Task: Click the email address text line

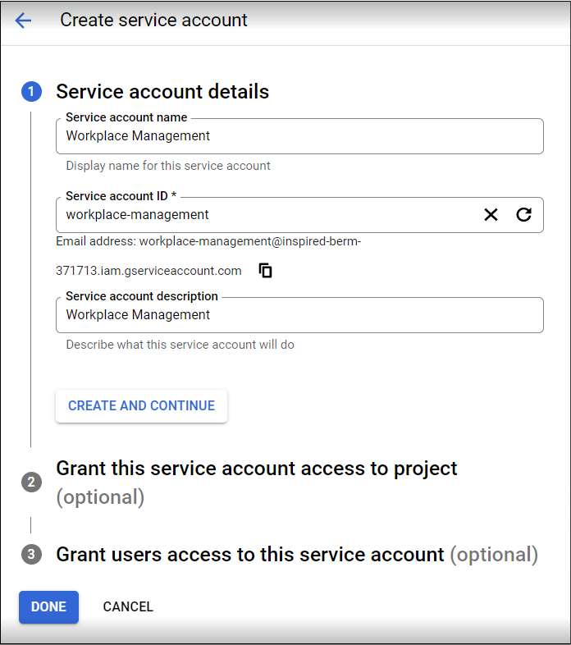Action: pos(208,241)
